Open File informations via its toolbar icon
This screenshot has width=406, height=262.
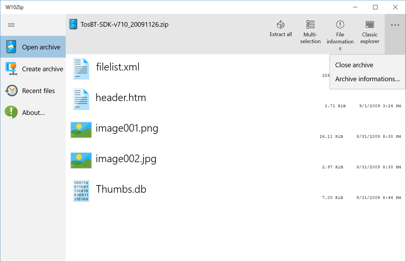(x=340, y=24)
